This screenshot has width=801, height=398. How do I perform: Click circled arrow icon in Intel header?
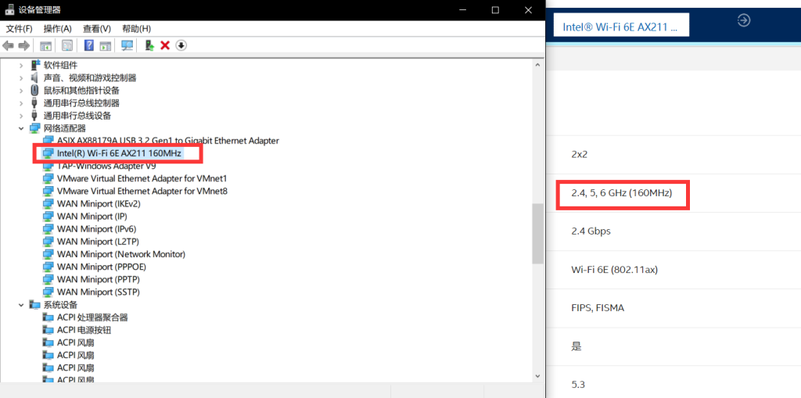[744, 20]
